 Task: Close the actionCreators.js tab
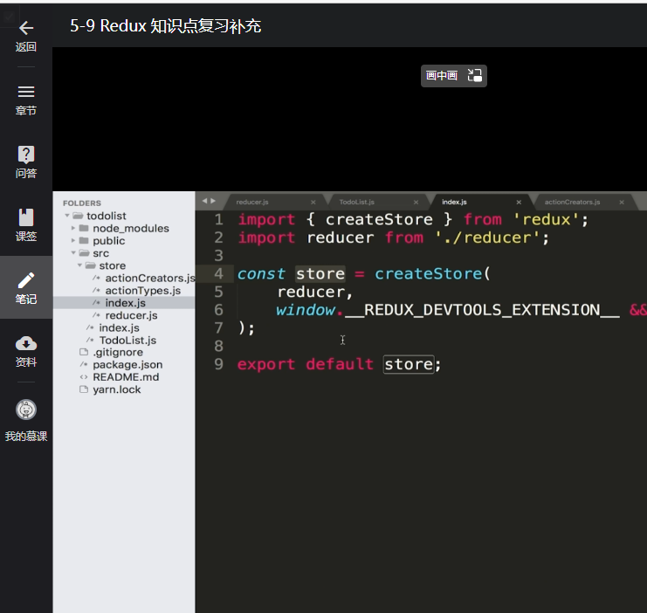pyautogui.click(x=622, y=203)
